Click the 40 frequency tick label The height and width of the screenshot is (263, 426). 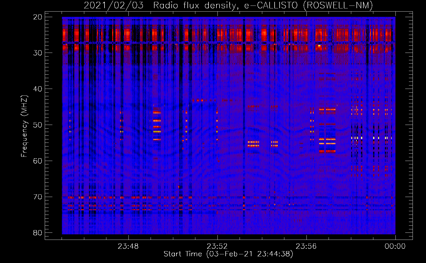[x=38, y=89]
